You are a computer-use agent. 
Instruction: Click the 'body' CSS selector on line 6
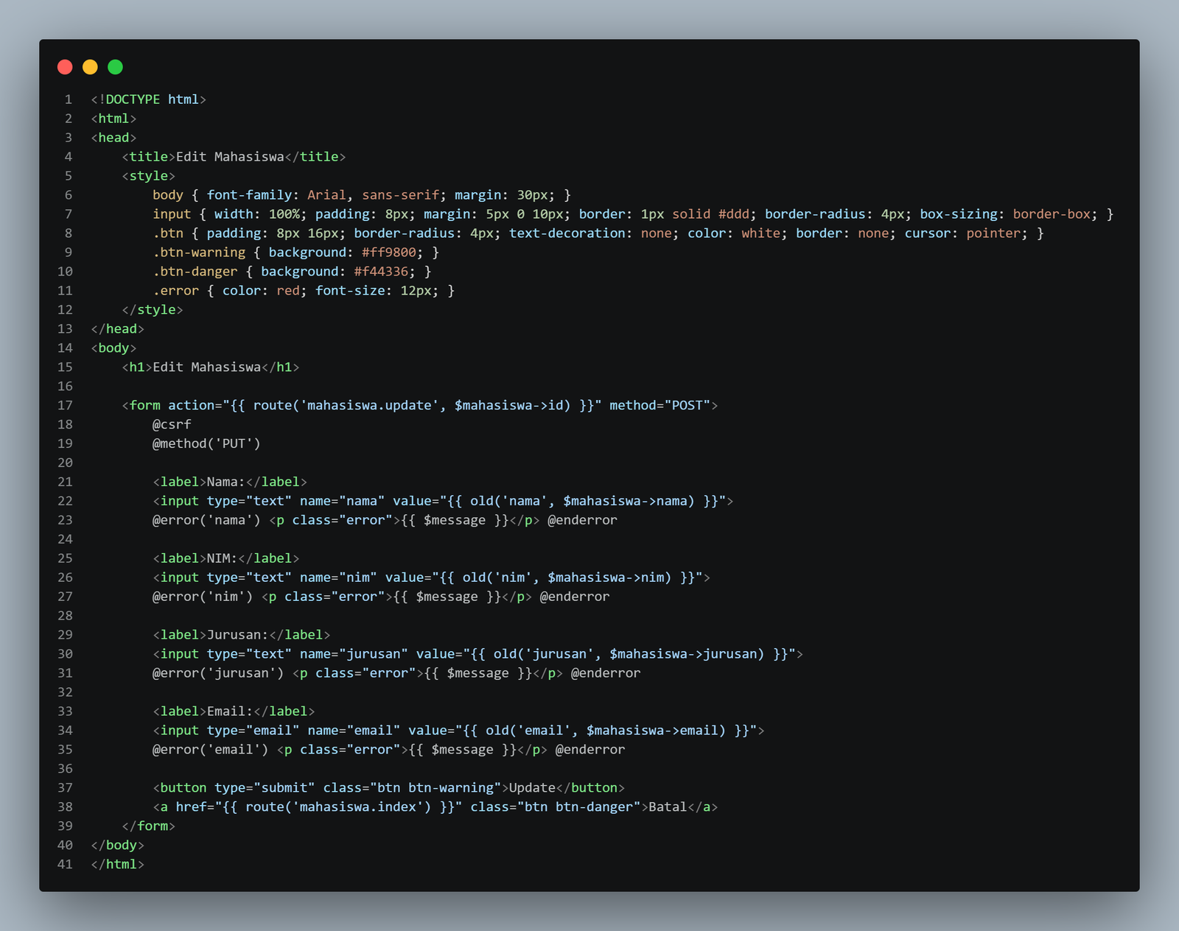click(x=168, y=195)
